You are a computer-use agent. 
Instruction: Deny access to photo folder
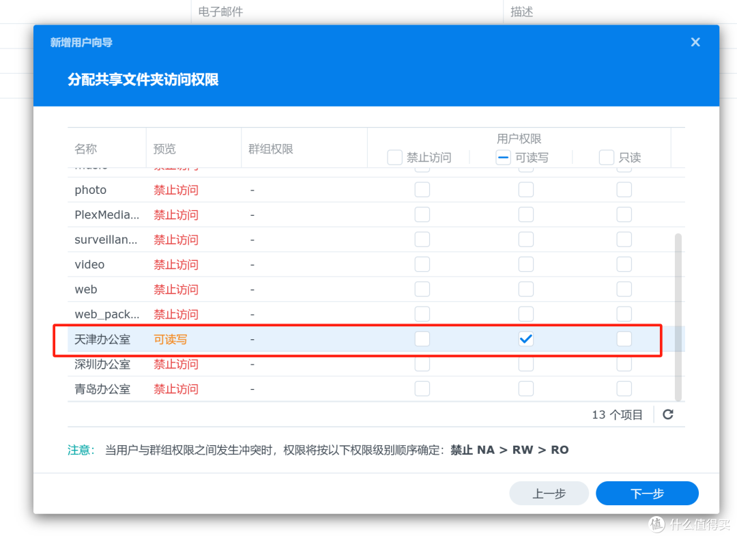[422, 190]
